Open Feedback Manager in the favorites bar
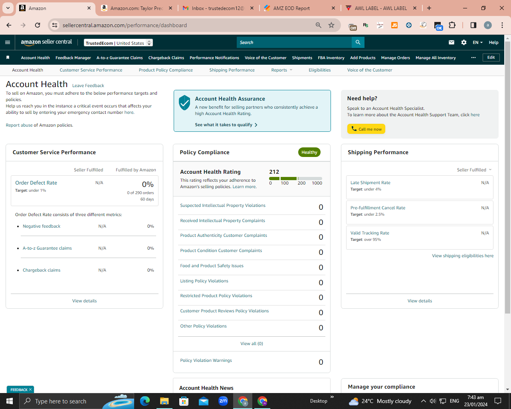 [x=73, y=58]
